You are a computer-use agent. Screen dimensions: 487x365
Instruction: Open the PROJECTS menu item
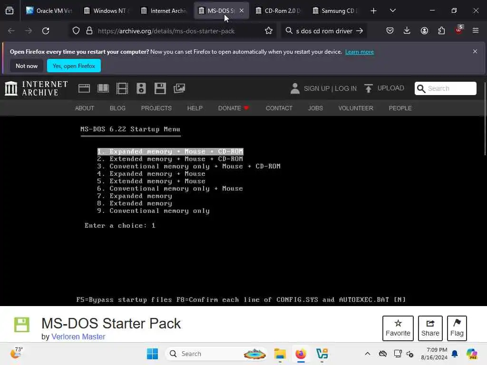(156, 108)
